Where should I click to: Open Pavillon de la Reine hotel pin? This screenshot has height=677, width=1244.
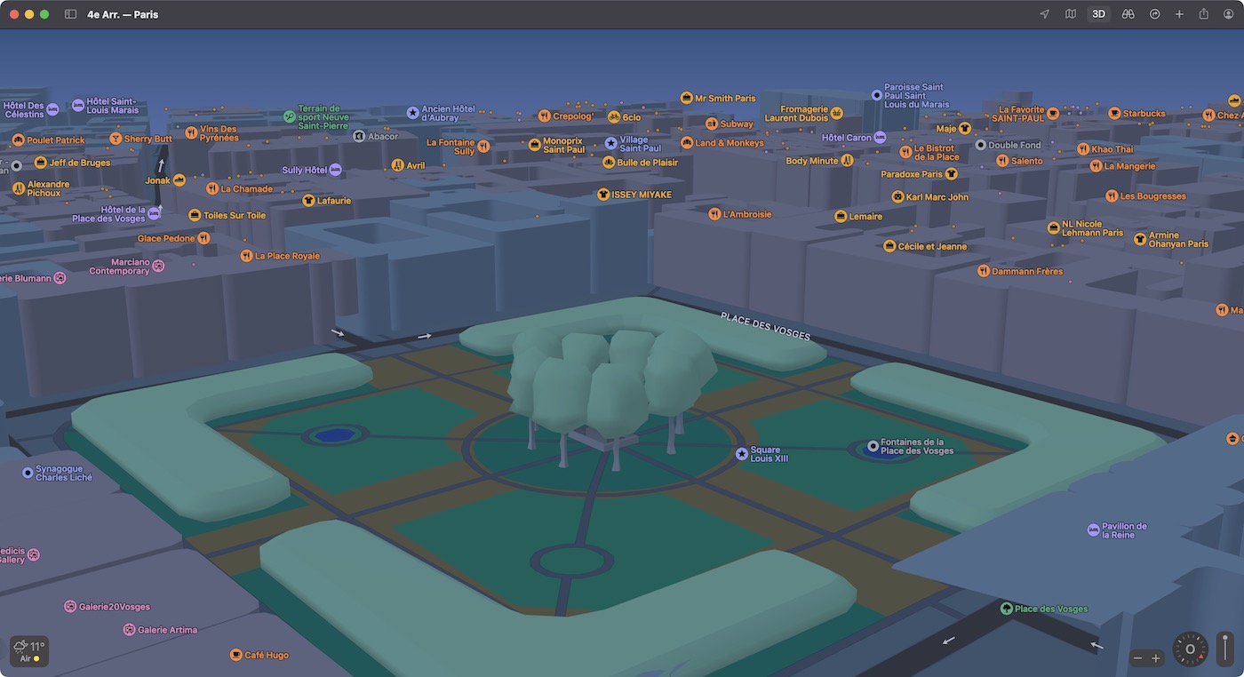(x=1093, y=530)
